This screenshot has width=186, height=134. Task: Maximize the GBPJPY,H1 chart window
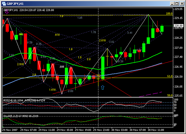pos(177,4)
